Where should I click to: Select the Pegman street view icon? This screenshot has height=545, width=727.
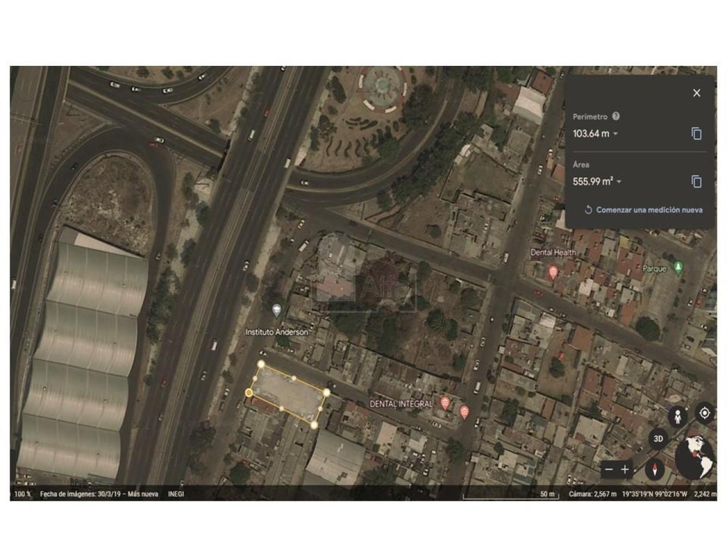[x=678, y=416]
